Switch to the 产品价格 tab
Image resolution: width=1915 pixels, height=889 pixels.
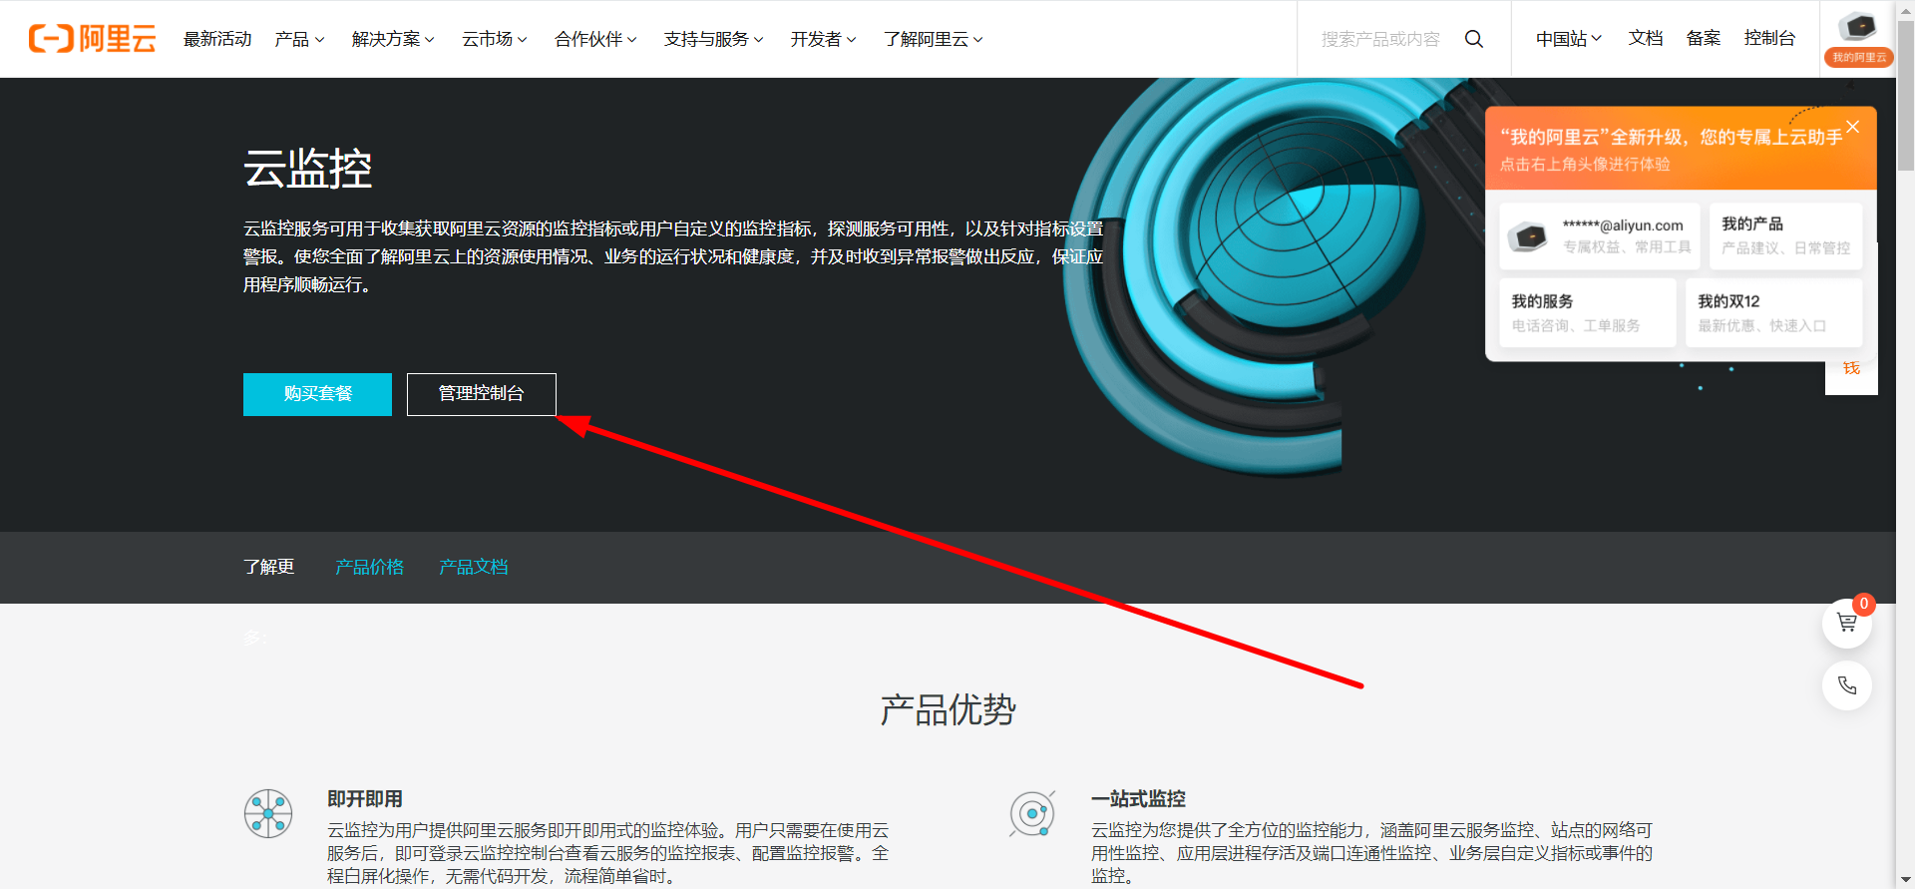coord(370,567)
